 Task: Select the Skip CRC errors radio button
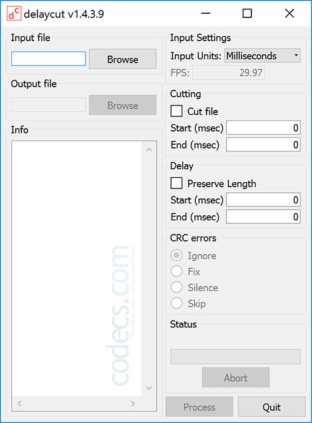click(177, 303)
